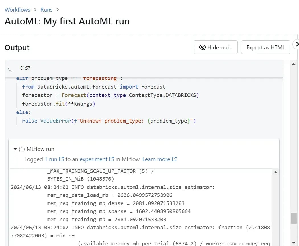299x246 pixels.
Task: Click external-link icon beside "experiment"
Action: coord(112,159)
